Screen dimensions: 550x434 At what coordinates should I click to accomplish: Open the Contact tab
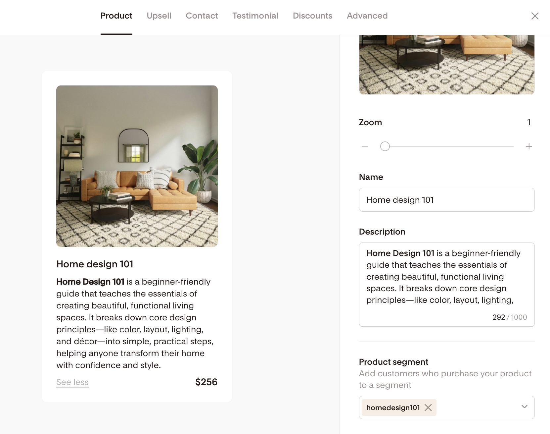click(x=202, y=16)
